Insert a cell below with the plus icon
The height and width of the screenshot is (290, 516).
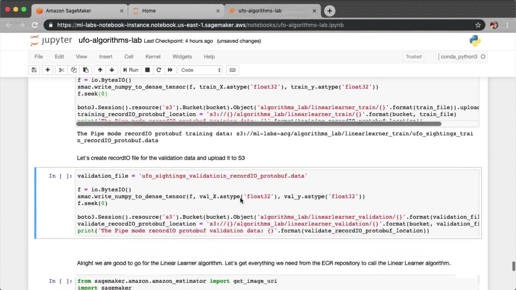[x=48, y=70]
